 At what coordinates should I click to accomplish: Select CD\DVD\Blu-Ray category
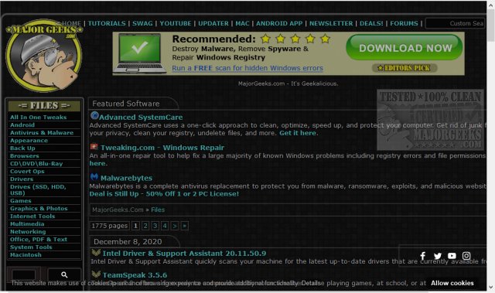click(x=36, y=163)
